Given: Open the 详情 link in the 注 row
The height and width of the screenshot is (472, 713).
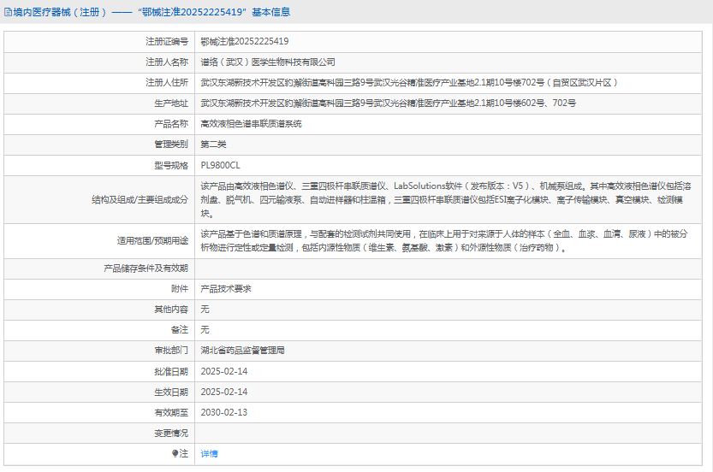Looking at the screenshot, I should point(209,453).
